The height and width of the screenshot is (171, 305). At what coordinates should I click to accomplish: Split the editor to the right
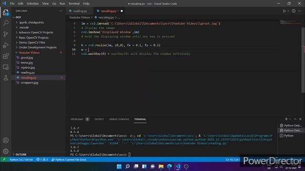point(294,11)
